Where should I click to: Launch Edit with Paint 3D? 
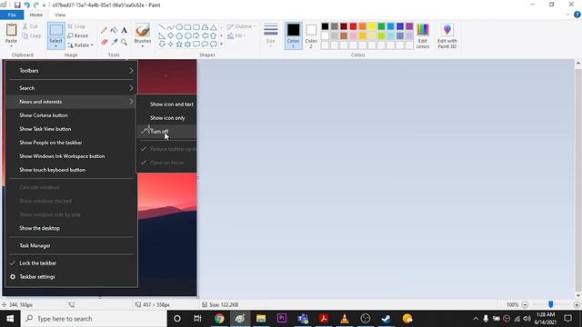click(x=447, y=35)
